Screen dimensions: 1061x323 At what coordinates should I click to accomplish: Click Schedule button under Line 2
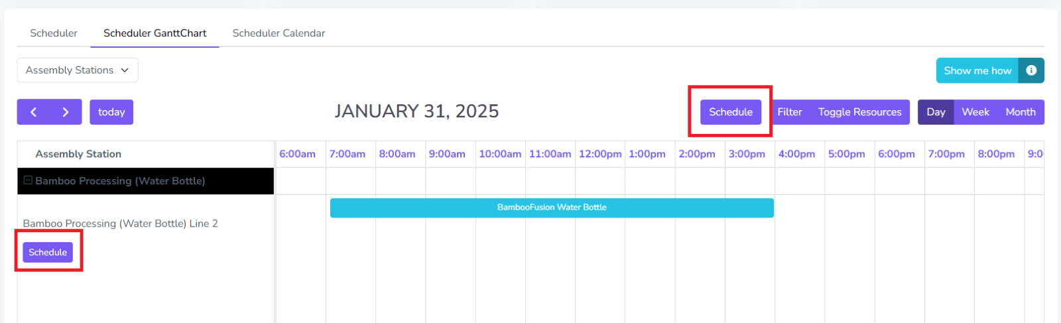(48, 252)
